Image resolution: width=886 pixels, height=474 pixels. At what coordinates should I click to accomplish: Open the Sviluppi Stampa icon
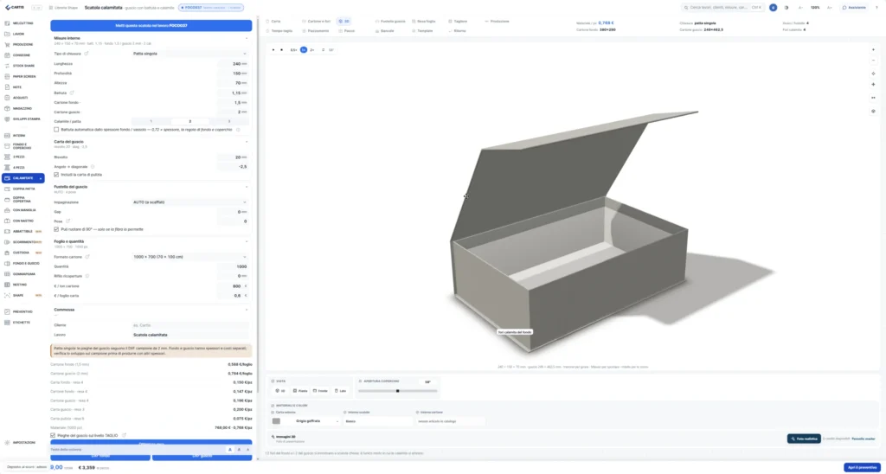tap(7, 119)
